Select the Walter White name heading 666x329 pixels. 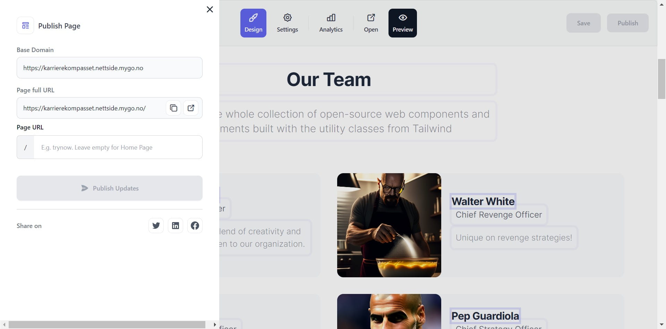483,201
